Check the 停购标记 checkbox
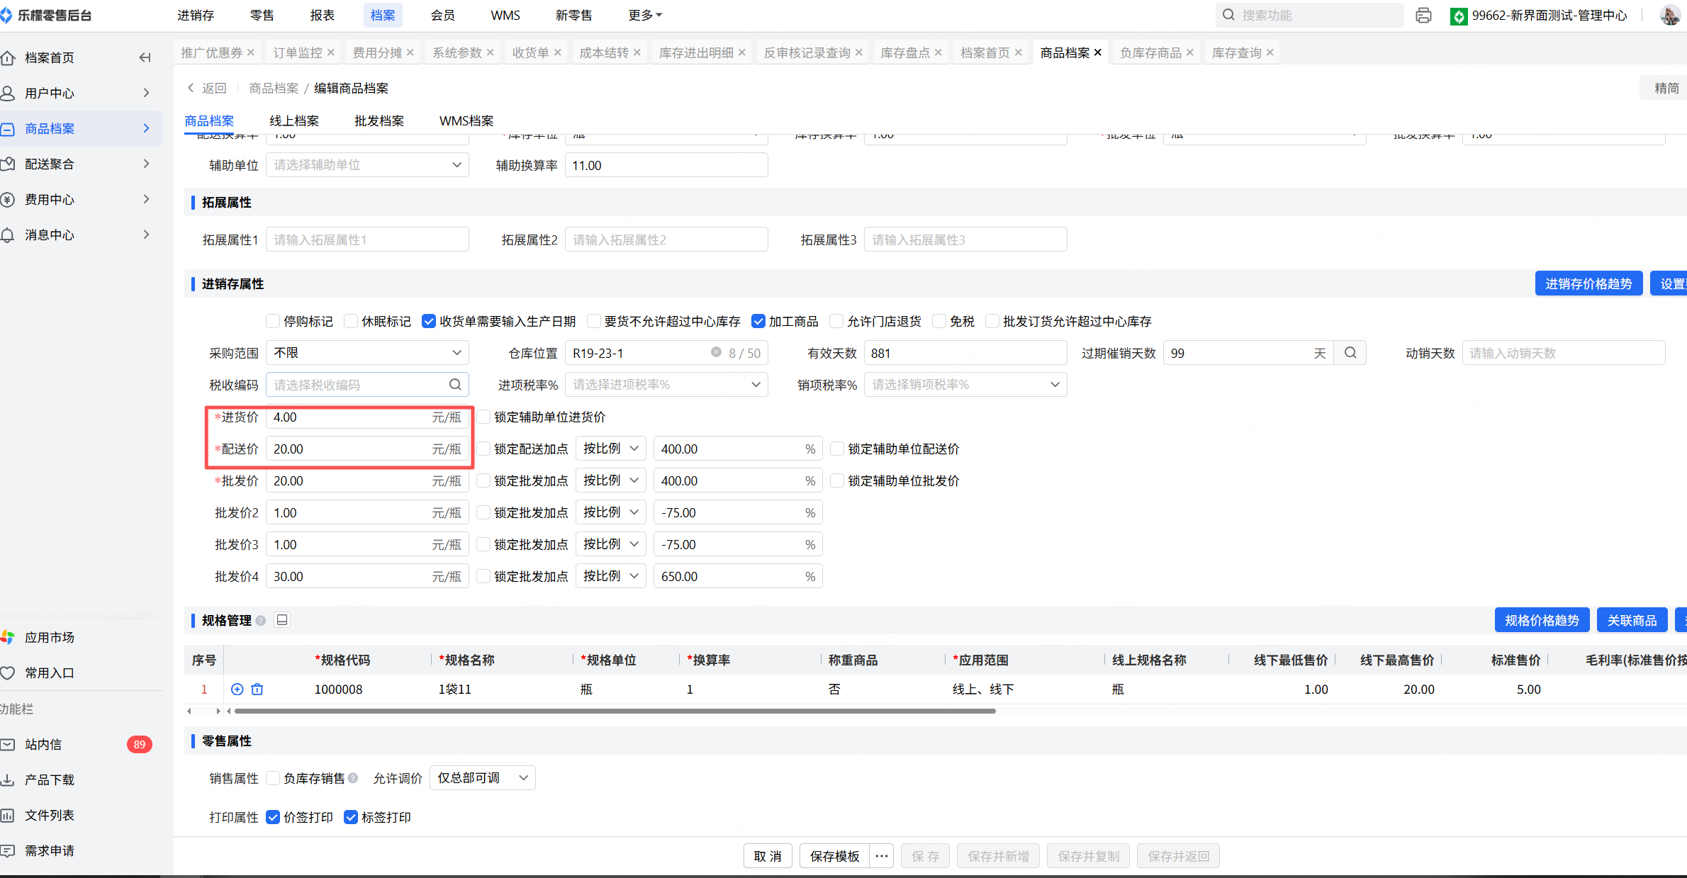The height and width of the screenshot is (878, 1687). pyautogui.click(x=273, y=321)
